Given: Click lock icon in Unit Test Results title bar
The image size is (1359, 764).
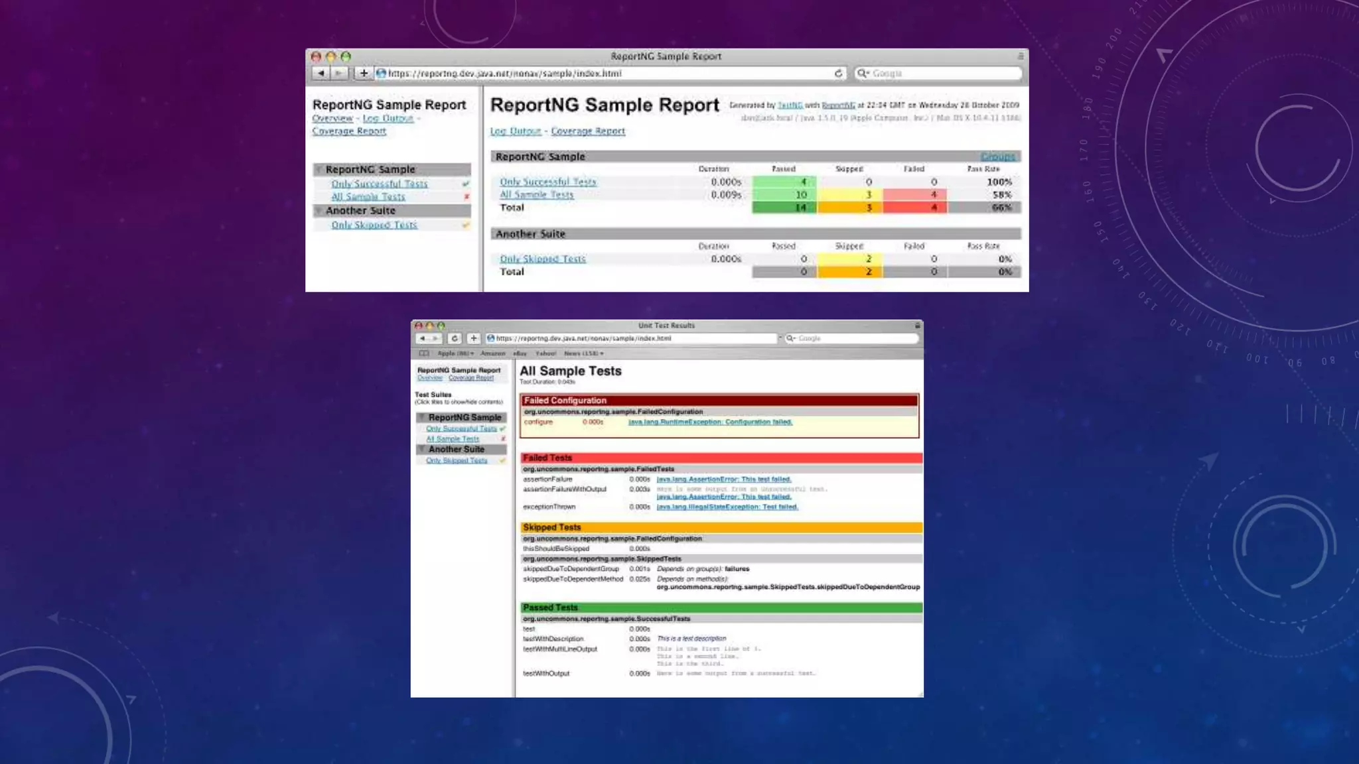Looking at the screenshot, I should (x=918, y=325).
